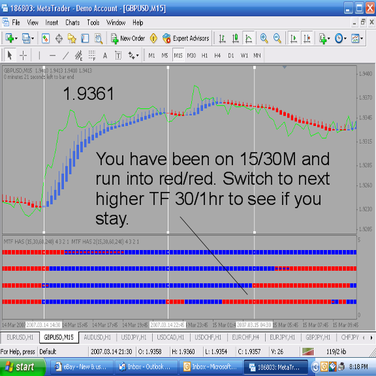Open the Help menu
Viewport: 376px width, 376px height.
[138, 23]
